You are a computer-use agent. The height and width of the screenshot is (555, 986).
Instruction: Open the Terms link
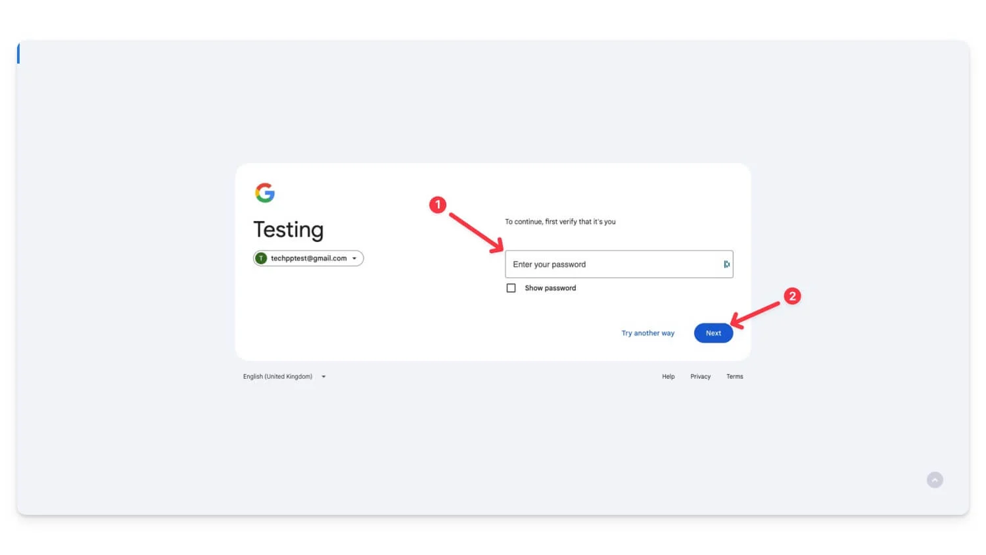click(734, 377)
